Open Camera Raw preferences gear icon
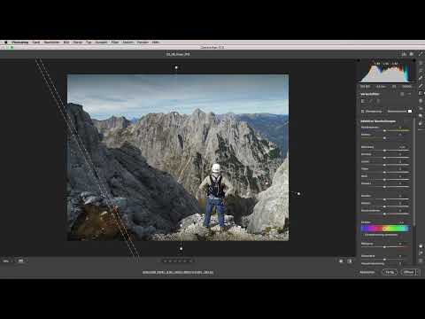Image resolution: width=425 pixels, height=319 pixels. 412,54
